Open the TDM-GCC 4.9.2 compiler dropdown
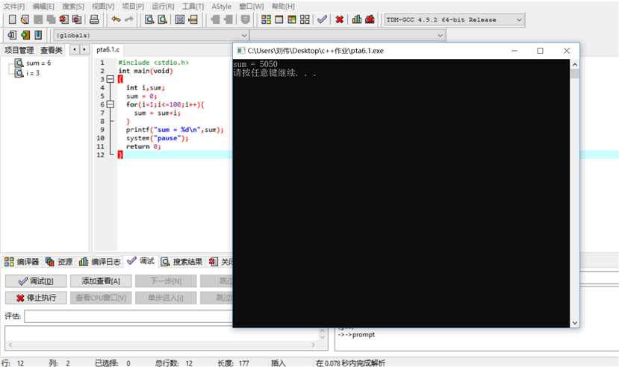Image resolution: width=619 pixels, height=367 pixels. tap(454, 19)
